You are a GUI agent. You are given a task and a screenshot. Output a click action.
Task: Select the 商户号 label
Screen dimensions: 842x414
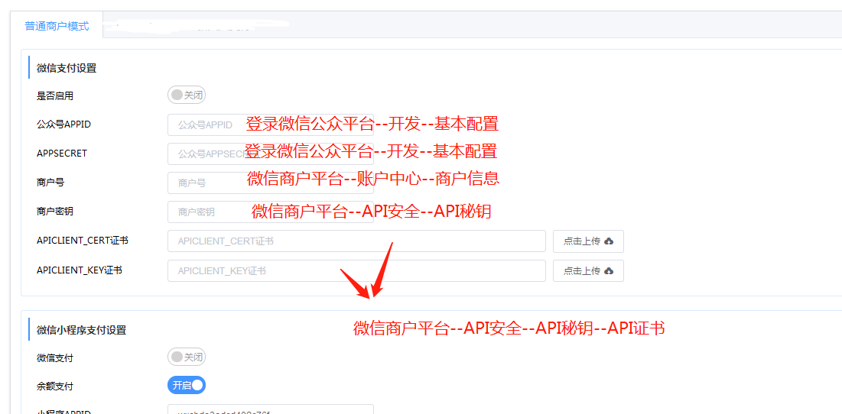pos(50,183)
